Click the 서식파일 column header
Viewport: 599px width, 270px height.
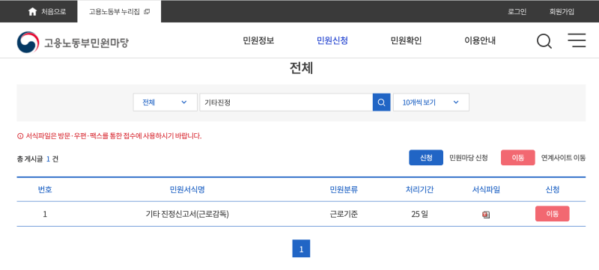pyautogui.click(x=486, y=189)
